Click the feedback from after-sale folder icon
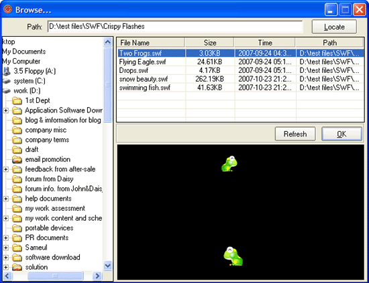 [x=17, y=169]
